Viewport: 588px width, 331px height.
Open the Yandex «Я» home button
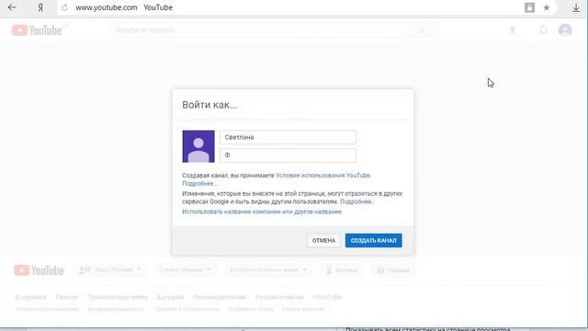coord(40,7)
